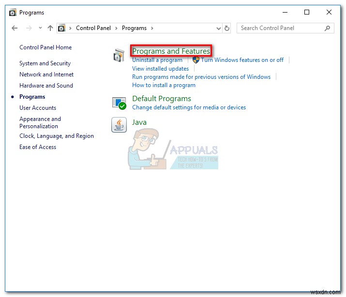Expand chevron before Control Panel breadcrumb
Viewport: 346px width, 297px height.
(x=70, y=28)
